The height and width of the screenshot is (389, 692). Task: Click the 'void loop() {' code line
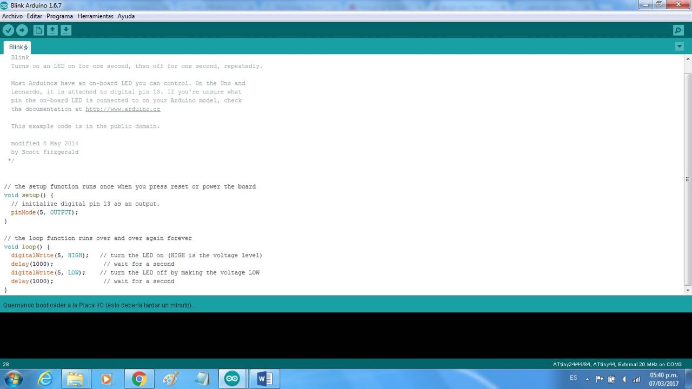26,247
